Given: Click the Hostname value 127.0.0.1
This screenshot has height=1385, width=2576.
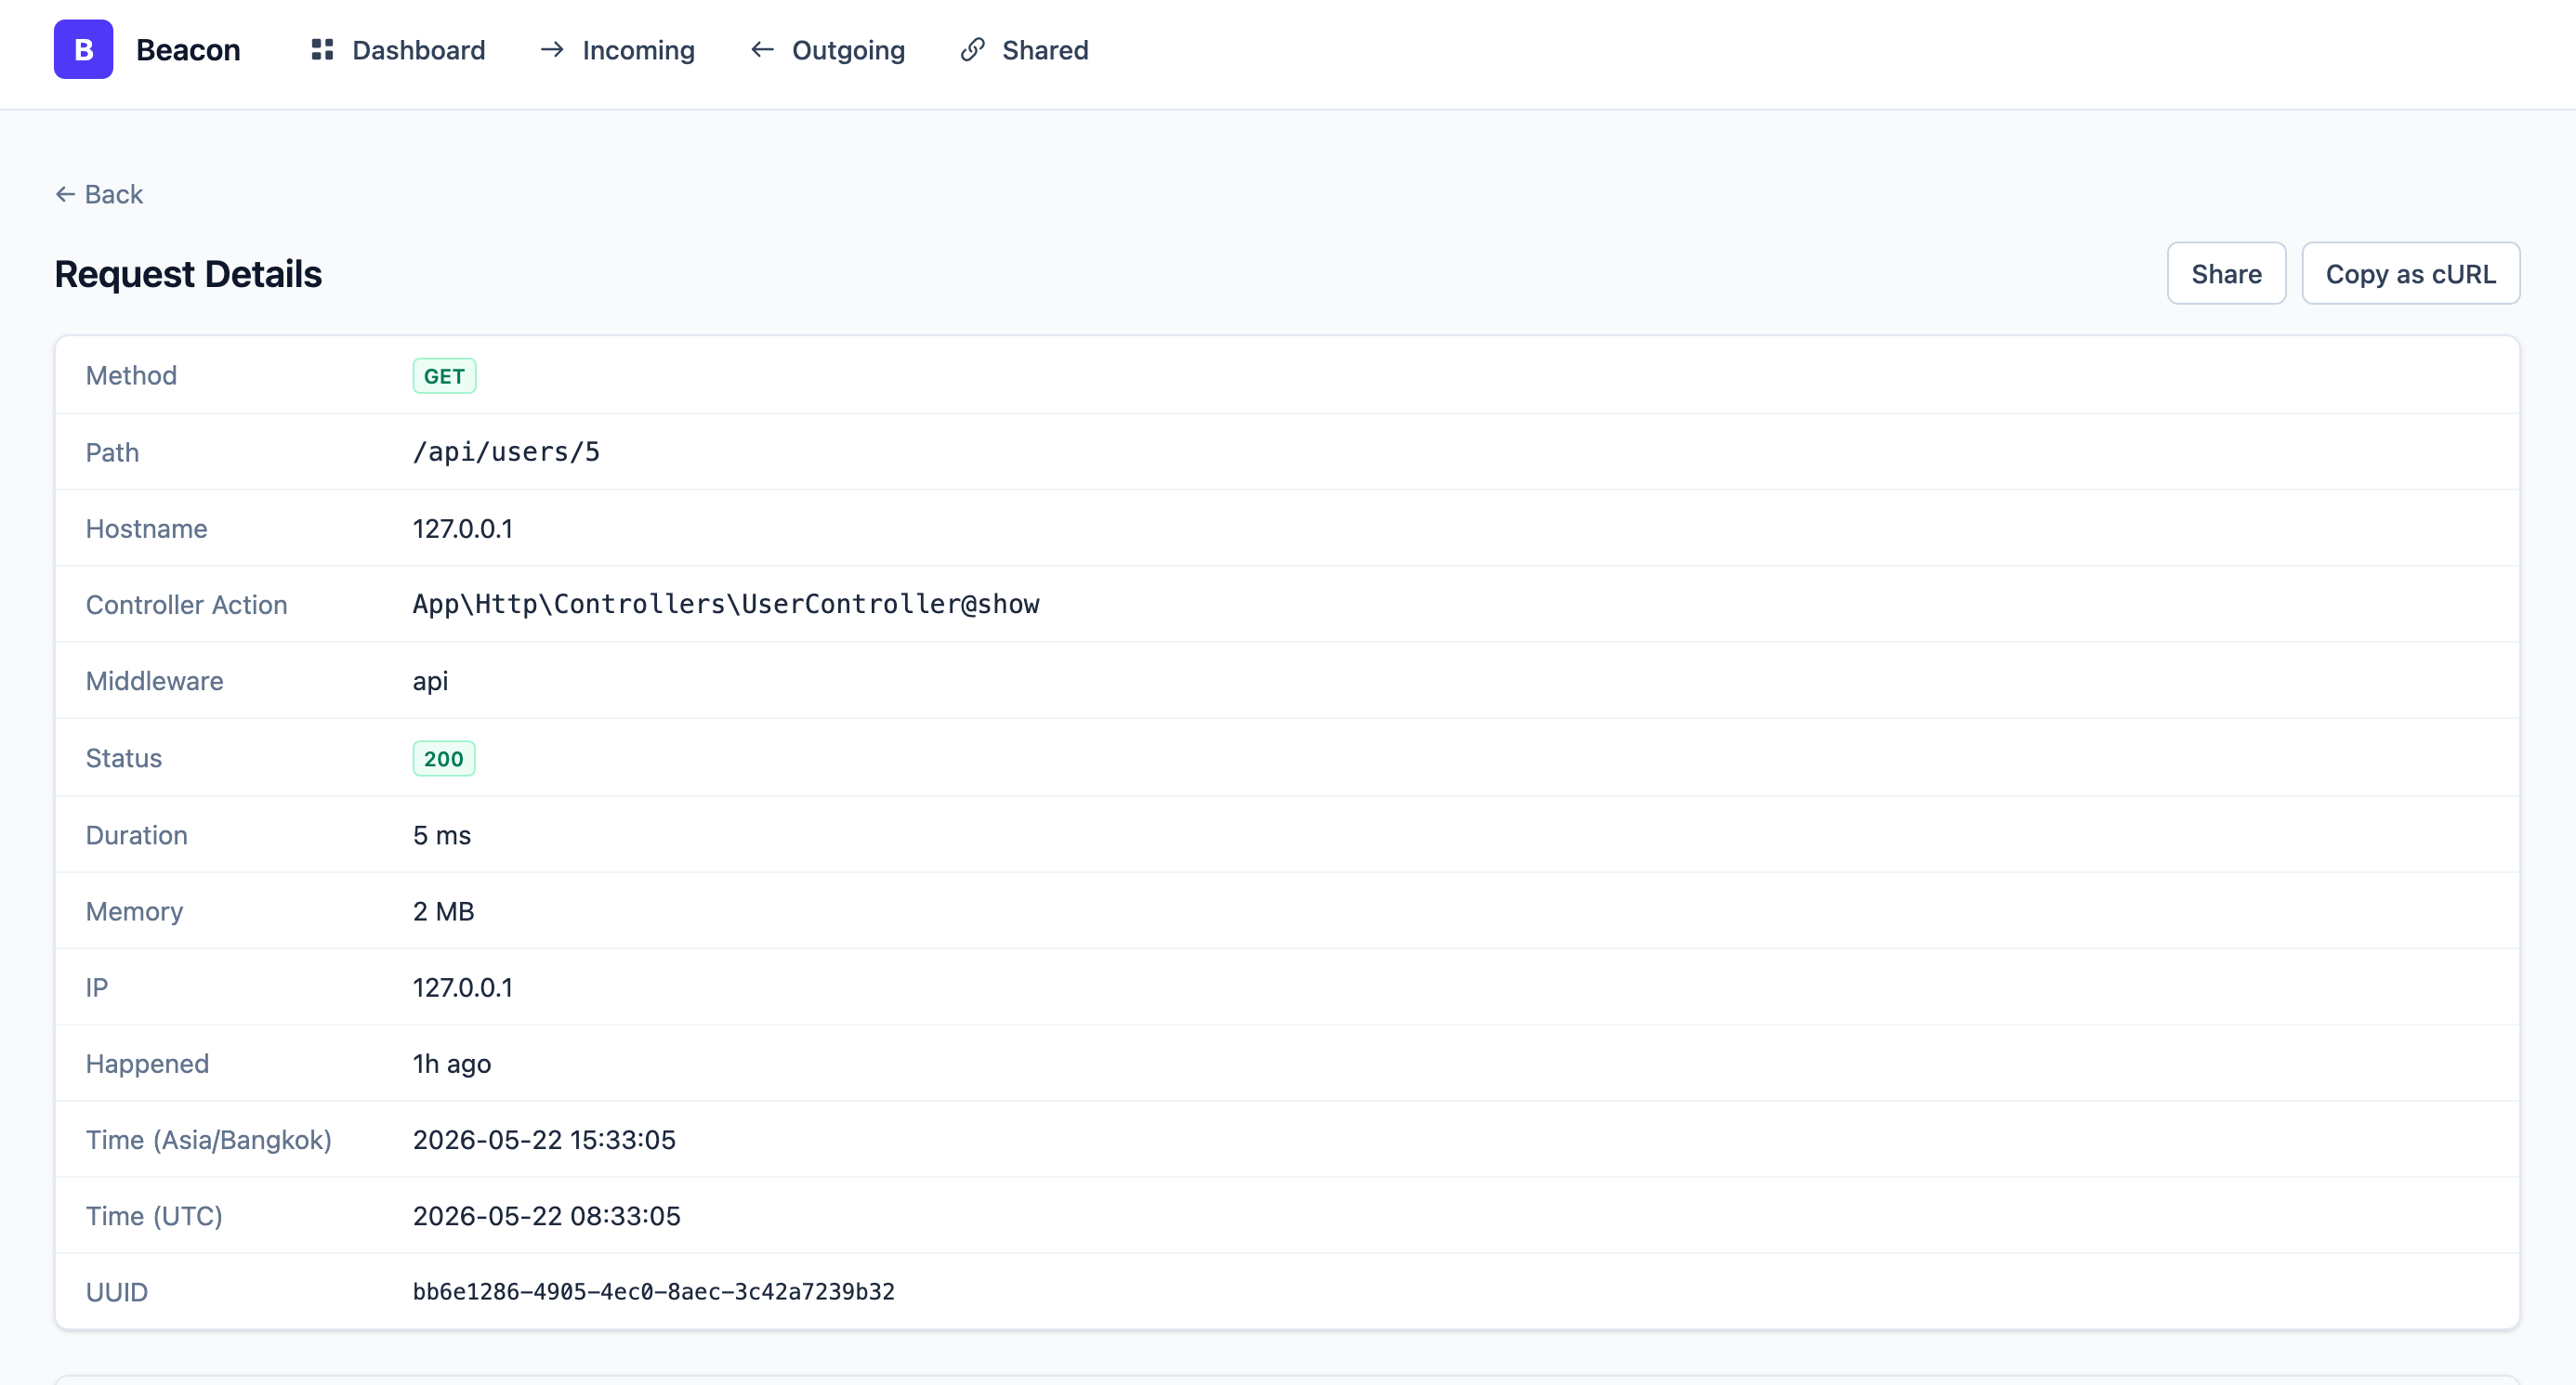Looking at the screenshot, I should pos(463,529).
